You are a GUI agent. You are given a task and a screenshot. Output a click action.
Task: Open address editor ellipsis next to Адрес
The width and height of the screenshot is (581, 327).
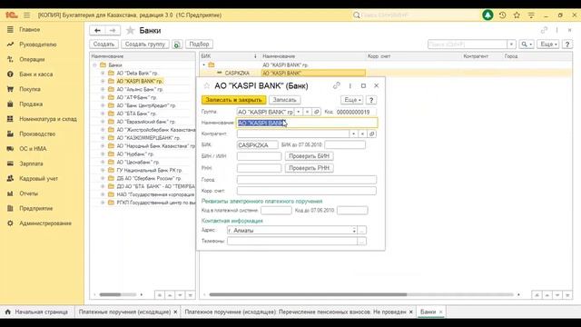point(362,230)
